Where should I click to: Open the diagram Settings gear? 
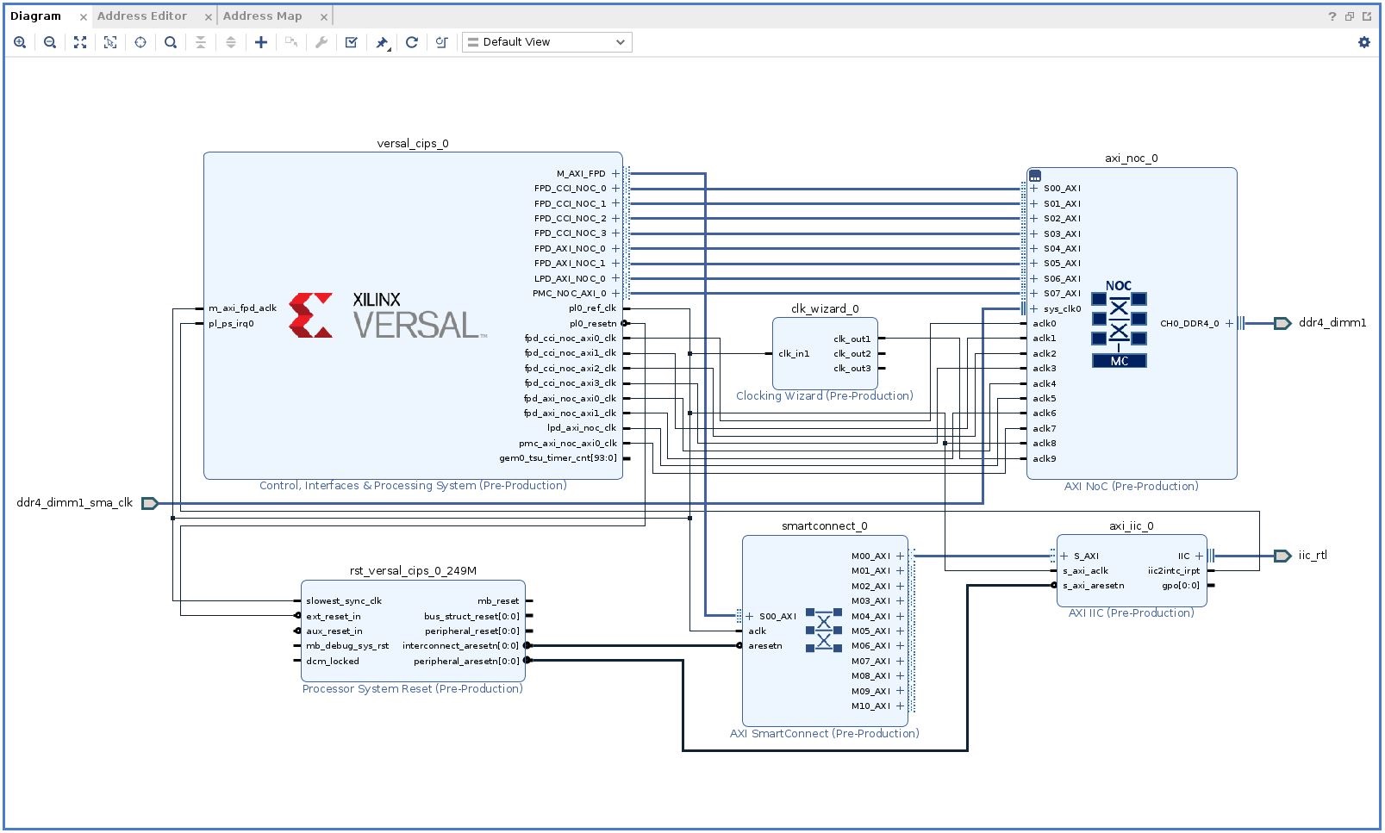(1364, 42)
